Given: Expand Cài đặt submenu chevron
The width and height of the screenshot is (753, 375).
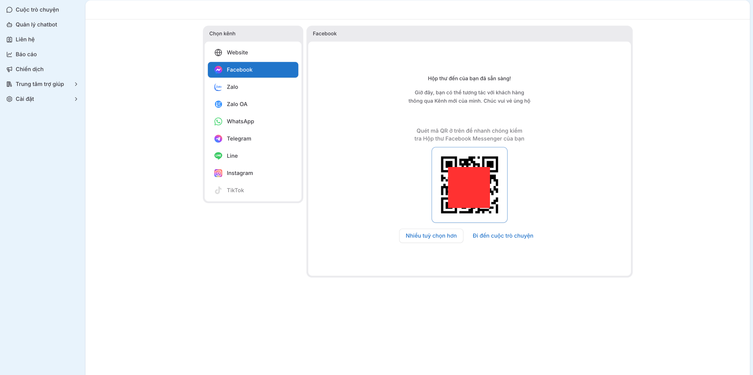Looking at the screenshot, I should pos(76,99).
